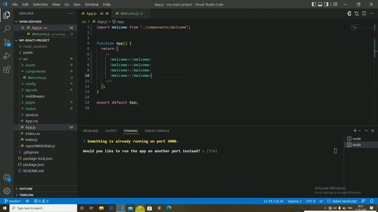
Task: Open editor more actions ellipsis
Action: click(372, 14)
